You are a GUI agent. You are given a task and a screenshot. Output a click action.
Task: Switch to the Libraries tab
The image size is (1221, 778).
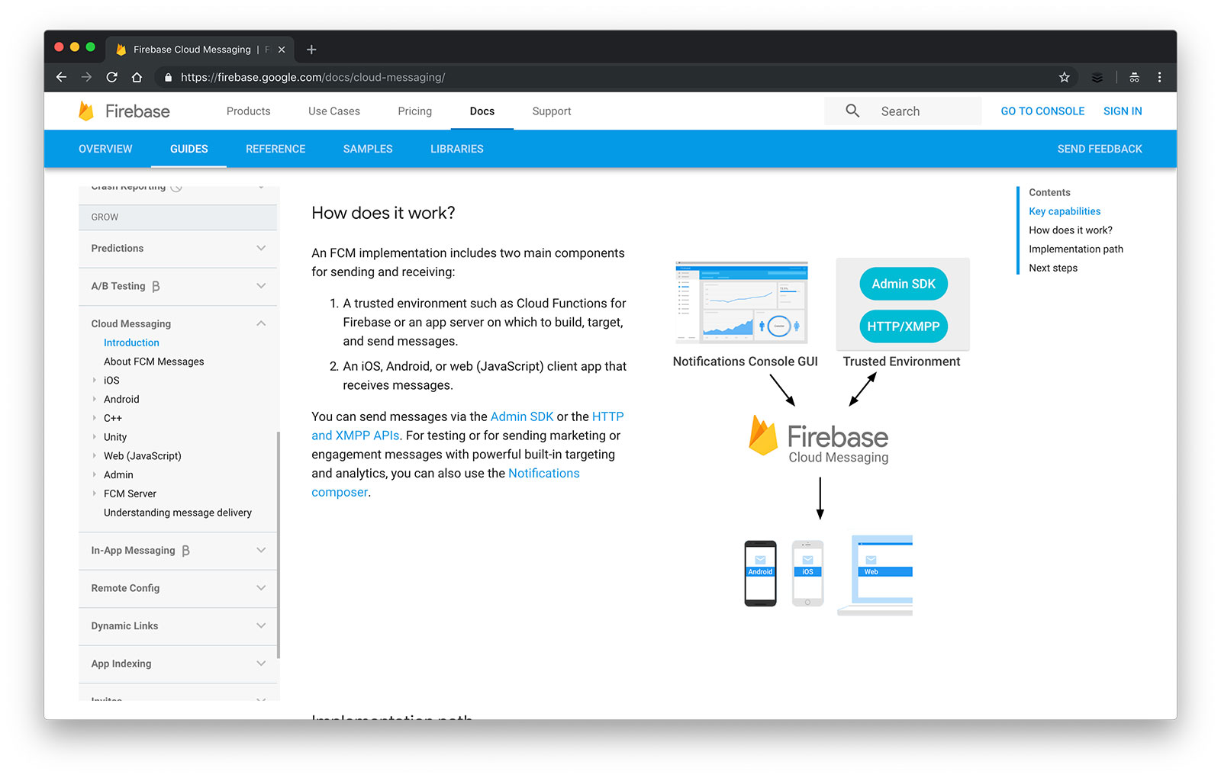click(457, 149)
